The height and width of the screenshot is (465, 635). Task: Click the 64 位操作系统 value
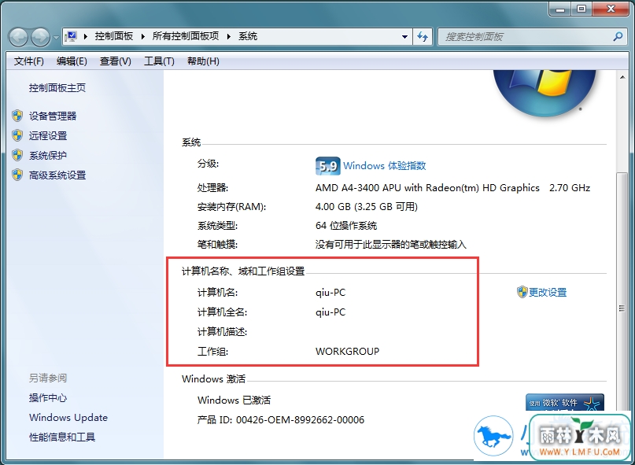[346, 226]
